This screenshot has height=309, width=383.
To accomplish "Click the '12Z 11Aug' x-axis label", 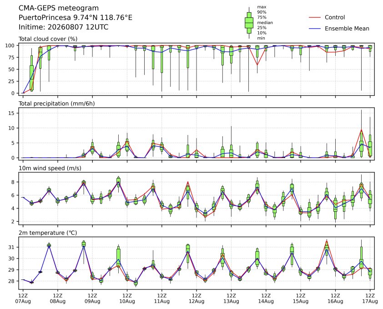I will point(161,299).
